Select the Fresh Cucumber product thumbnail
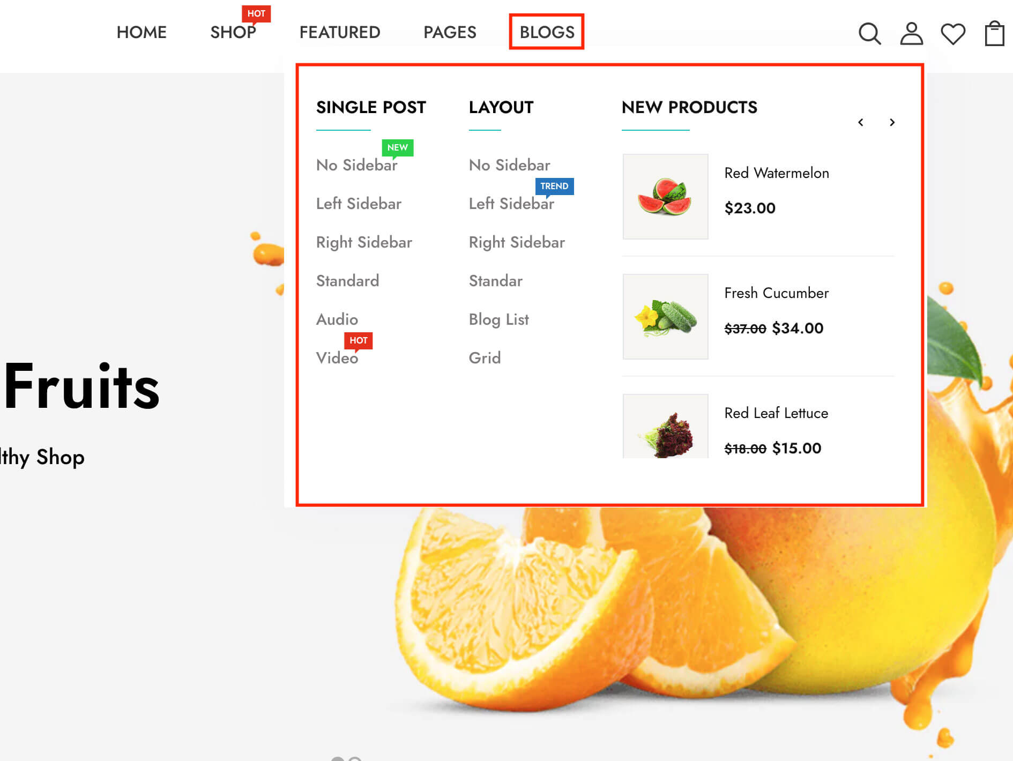1013x761 pixels. point(665,317)
